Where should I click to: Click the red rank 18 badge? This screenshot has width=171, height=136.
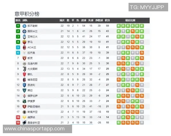coord(18,117)
